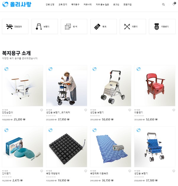Toggle wishlist heart for red 이동변기 product
The width and height of the screenshot is (178, 186).
pyautogui.click(x=174, y=110)
